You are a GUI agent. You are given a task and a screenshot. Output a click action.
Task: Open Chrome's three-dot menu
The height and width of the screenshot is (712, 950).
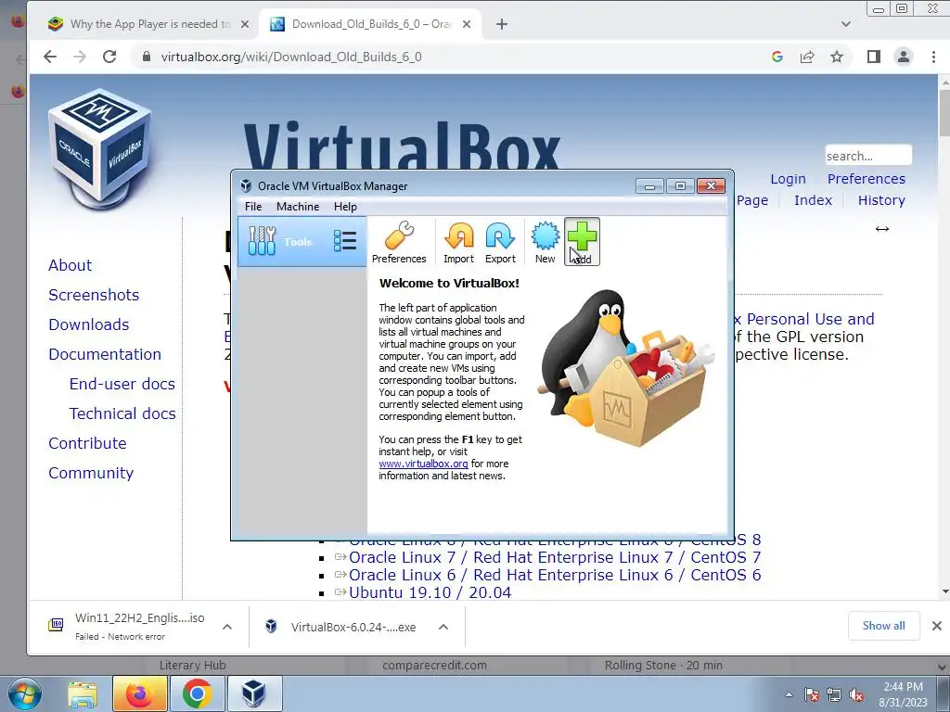pyautogui.click(x=933, y=57)
